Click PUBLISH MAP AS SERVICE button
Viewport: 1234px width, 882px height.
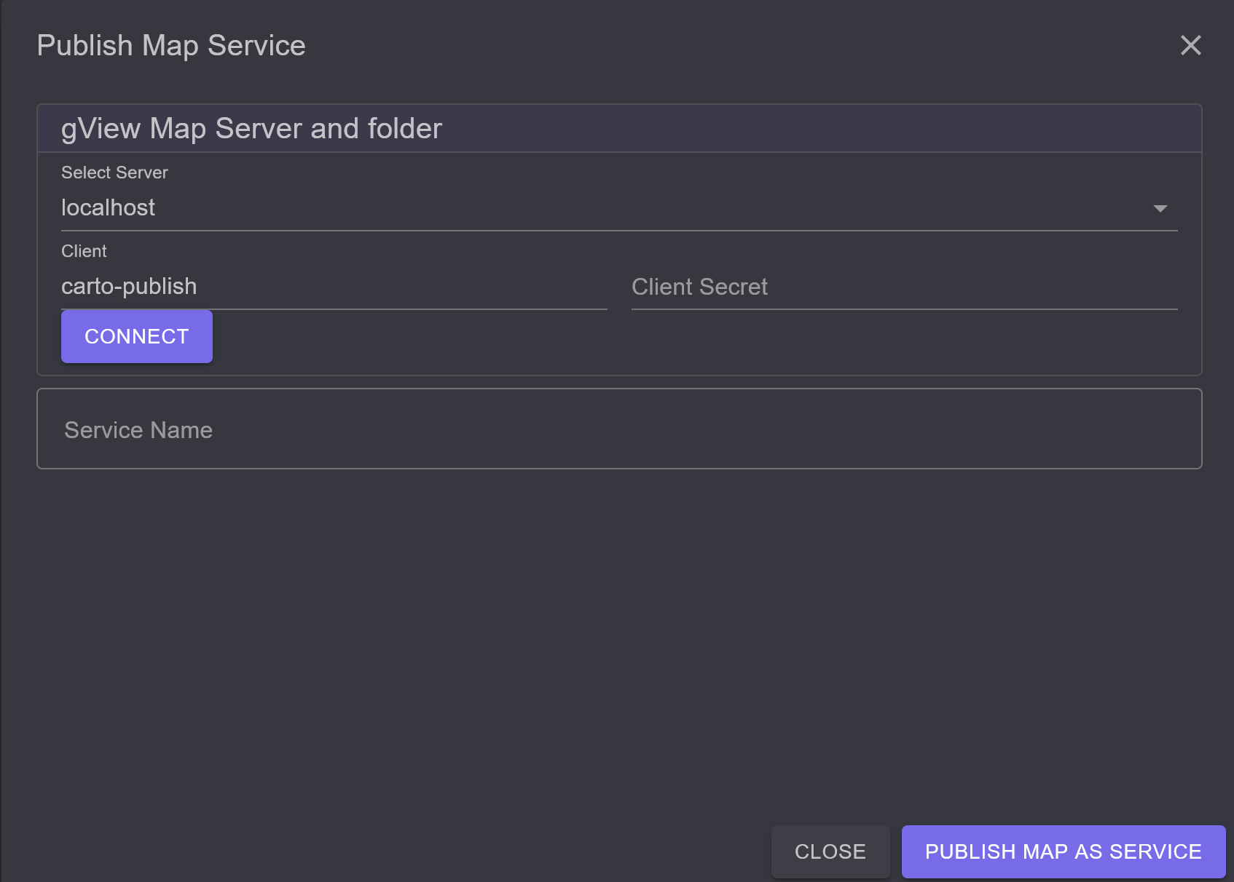[1064, 851]
